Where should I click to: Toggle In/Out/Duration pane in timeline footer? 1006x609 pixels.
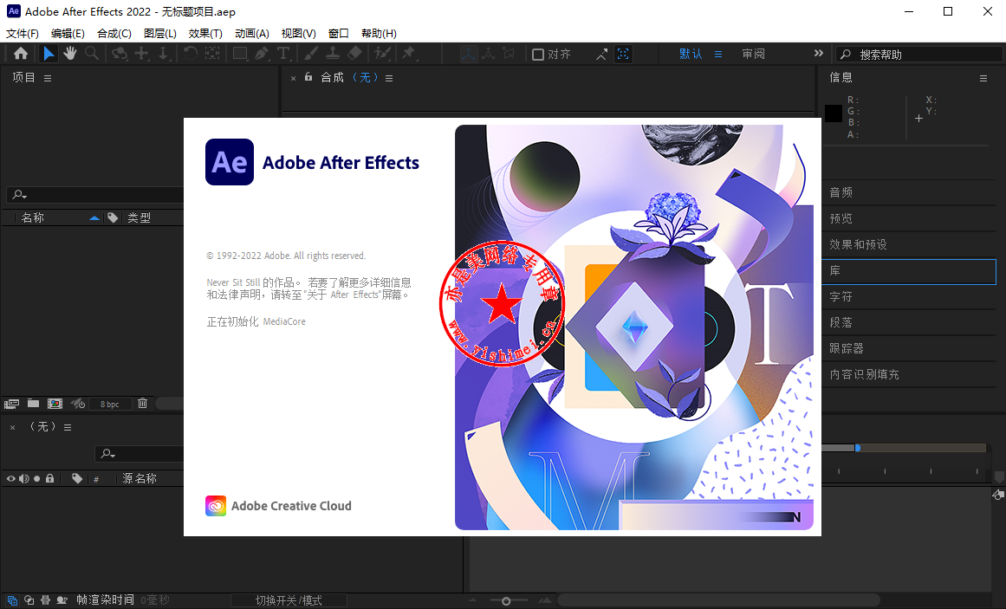[x=45, y=600]
